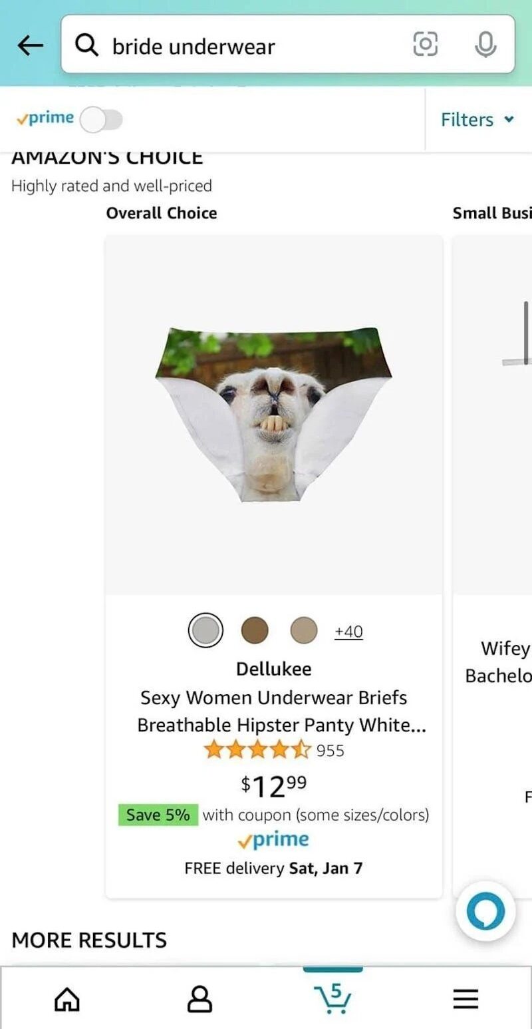Tap the microphone voice search icon
This screenshot has height=1029, width=532.
point(485,45)
